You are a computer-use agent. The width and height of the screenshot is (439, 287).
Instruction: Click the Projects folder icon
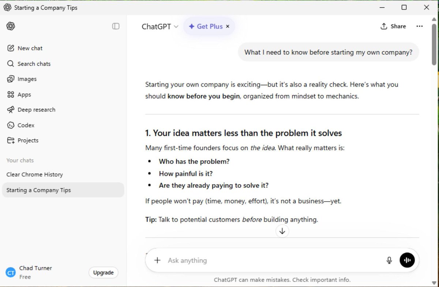pos(11,140)
